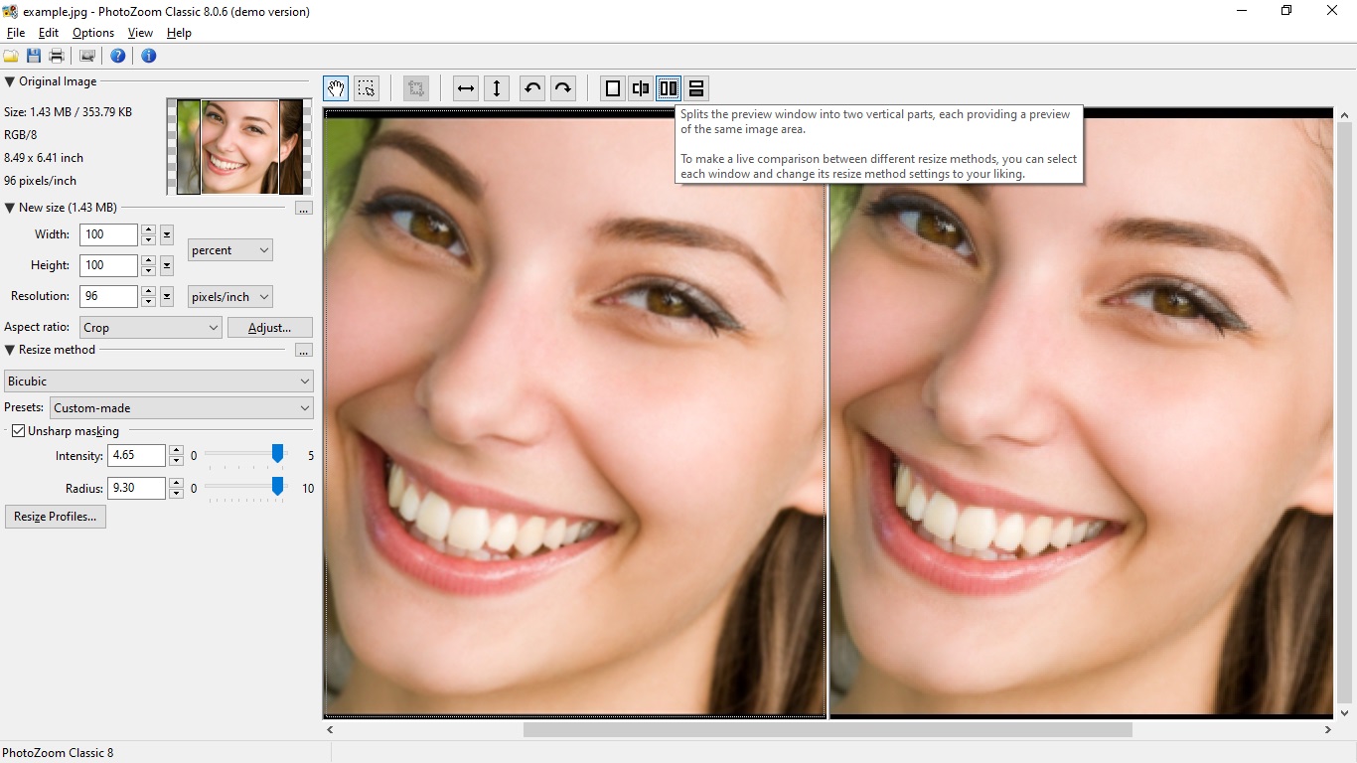
Task: Collapse the Resize method section
Action: (x=10, y=350)
